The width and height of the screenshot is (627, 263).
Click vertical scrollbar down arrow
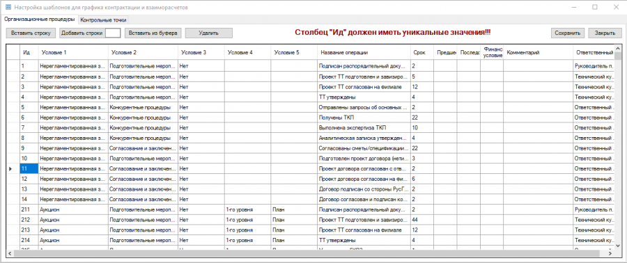pos(618,246)
